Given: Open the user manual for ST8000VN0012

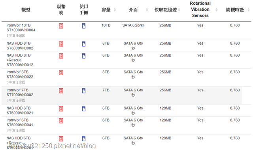Looking at the screenshot, I should click(83, 56).
